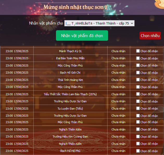
Task: Select the text Bạch Hổ Giới Chỉ
Action: pyautogui.click(x=70, y=73)
